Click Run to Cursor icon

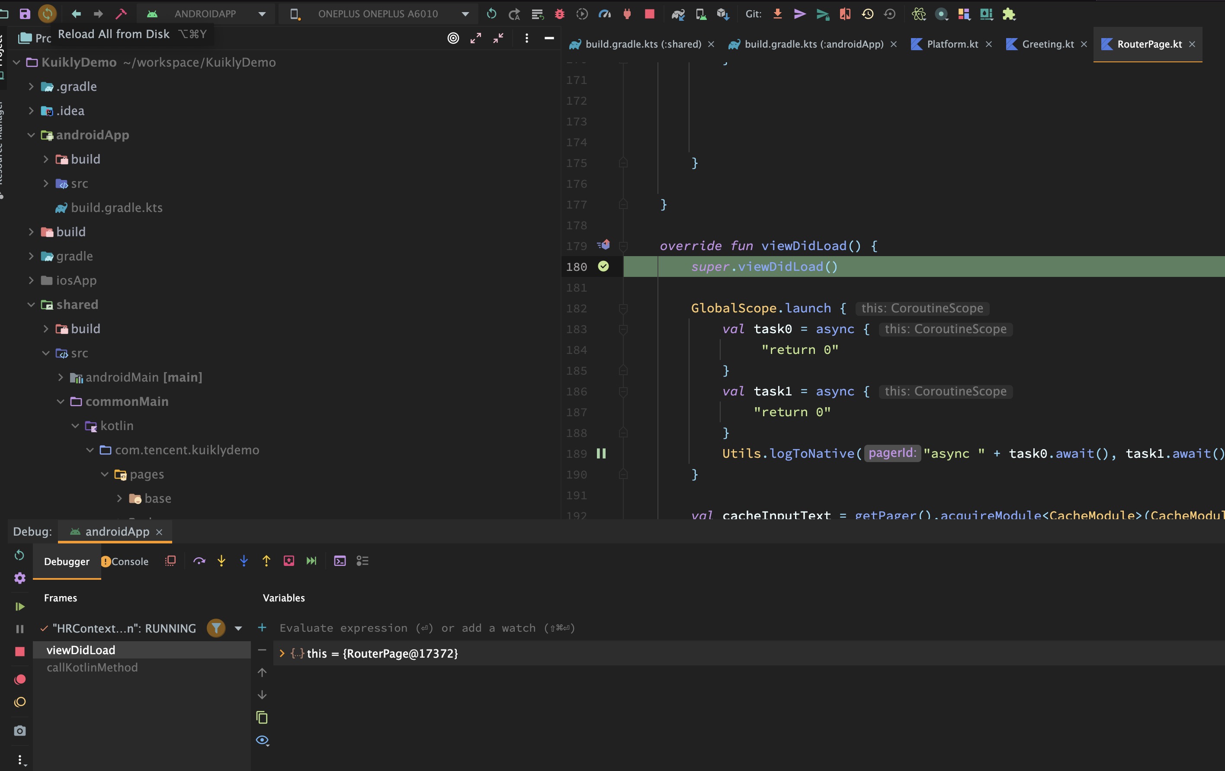pos(311,561)
